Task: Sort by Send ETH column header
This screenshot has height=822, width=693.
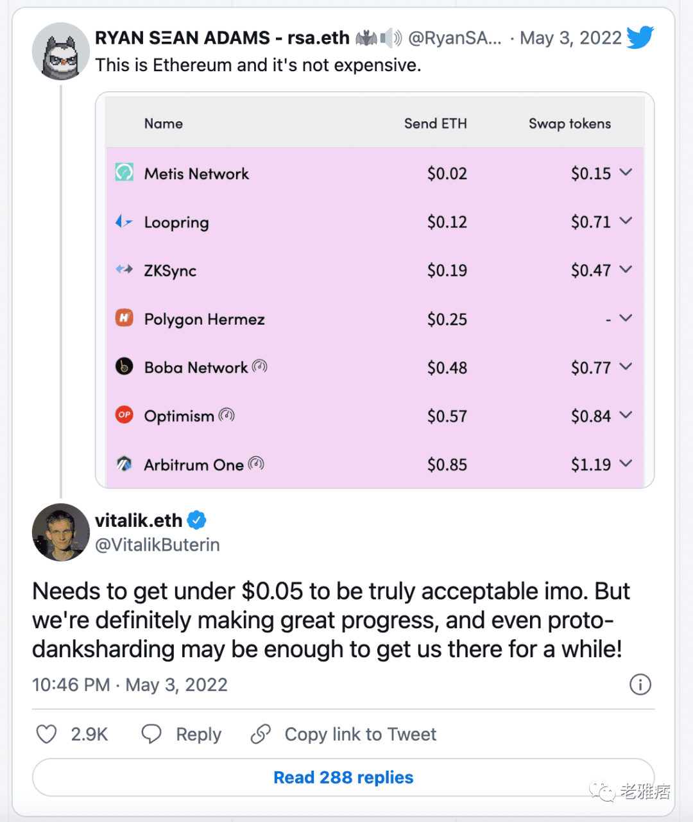Action: 436,123
